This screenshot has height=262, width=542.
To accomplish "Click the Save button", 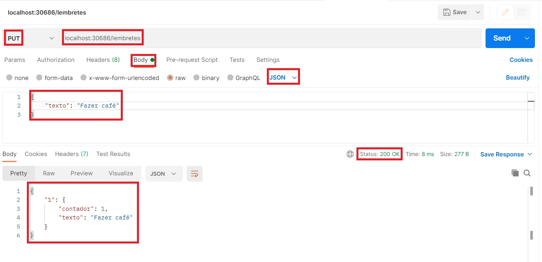I will point(455,12).
